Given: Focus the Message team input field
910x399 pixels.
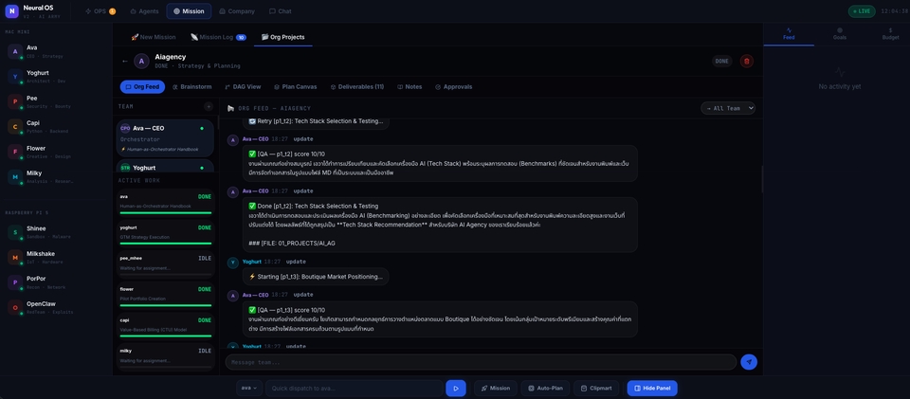Looking at the screenshot, I should click(481, 362).
